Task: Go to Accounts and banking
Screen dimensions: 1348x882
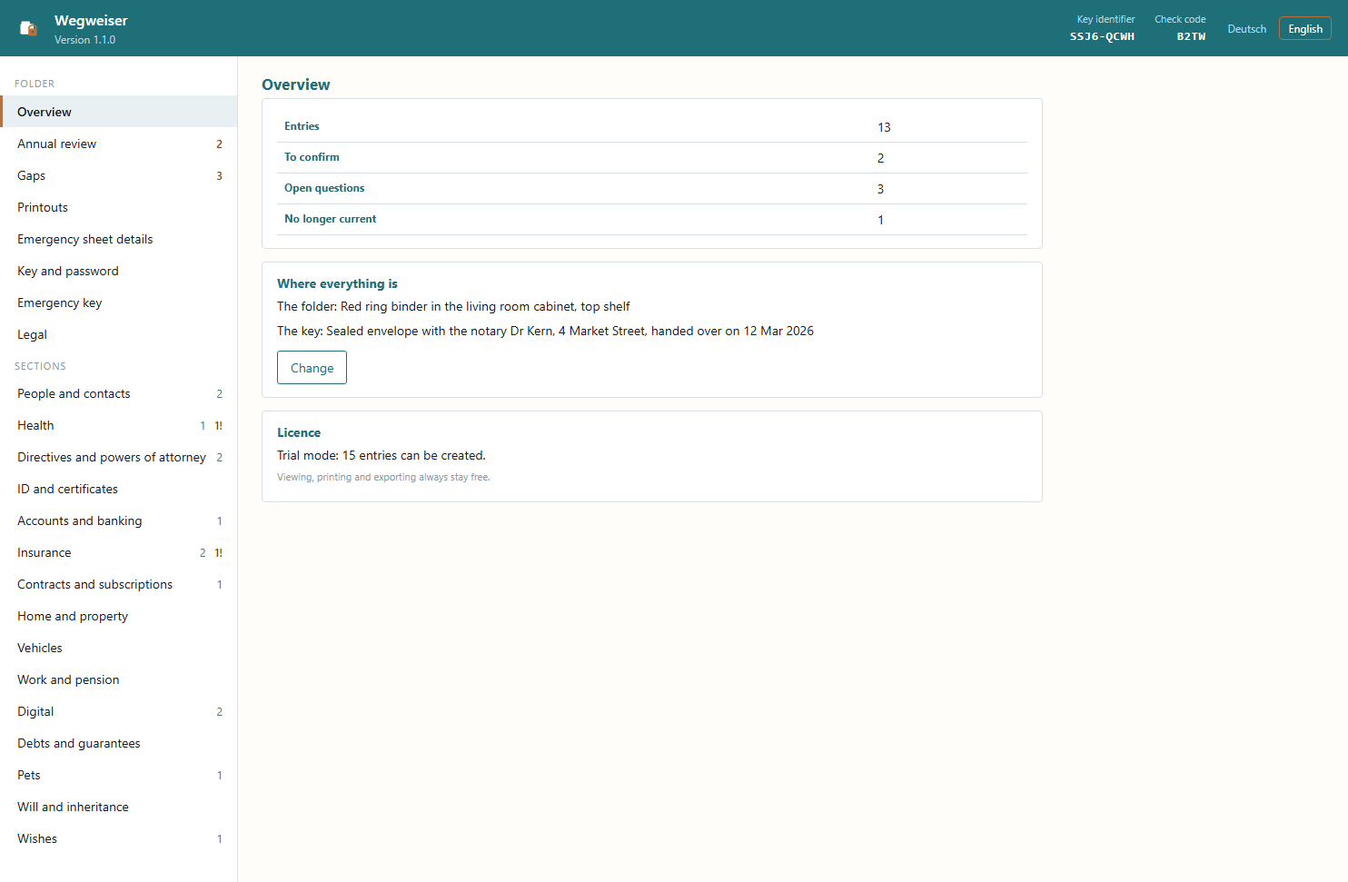Action: (118, 520)
